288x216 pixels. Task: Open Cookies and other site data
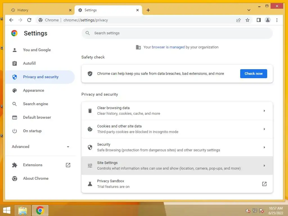(177, 129)
